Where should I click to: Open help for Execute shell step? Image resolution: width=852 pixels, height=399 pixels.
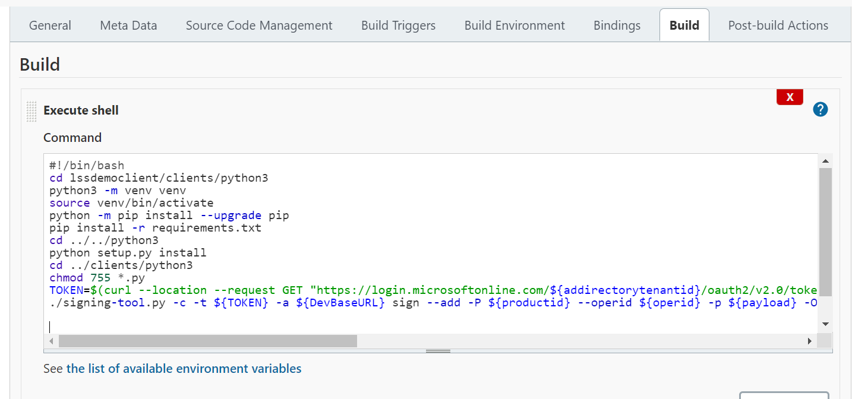pos(820,109)
